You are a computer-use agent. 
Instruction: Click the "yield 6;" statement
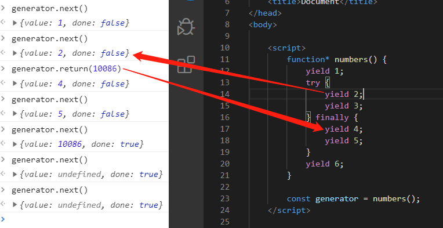[x=325, y=164]
